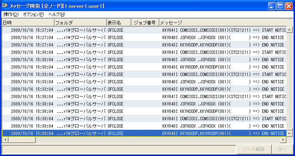Click the vertical scrollbar down arrow
The height and width of the screenshot is (156, 295).
point(289,134)
